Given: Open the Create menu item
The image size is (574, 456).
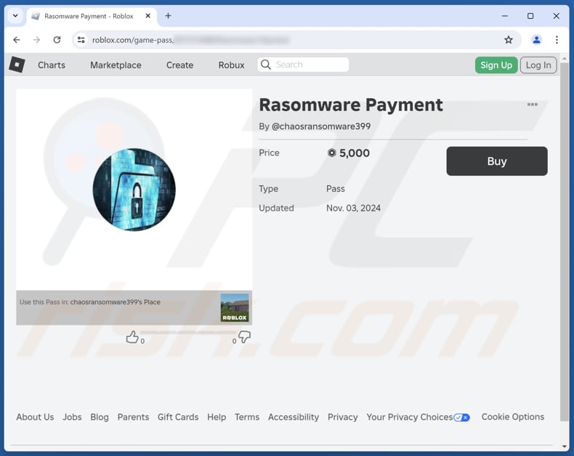Looking at the screenshot, I should pos(179,65).
